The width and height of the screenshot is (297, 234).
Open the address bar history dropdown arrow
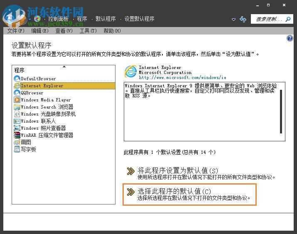coord(233,19)
